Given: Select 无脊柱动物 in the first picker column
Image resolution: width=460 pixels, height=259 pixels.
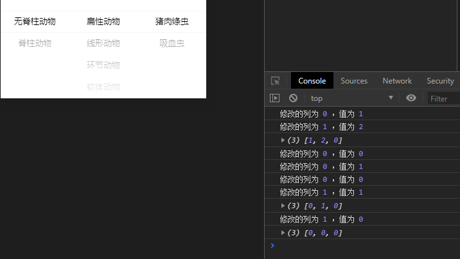Looking at the screenshot, I should [x=35, y=21].
